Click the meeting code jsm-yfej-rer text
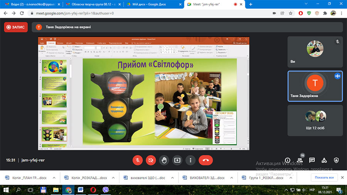 (x=33, y=160)
